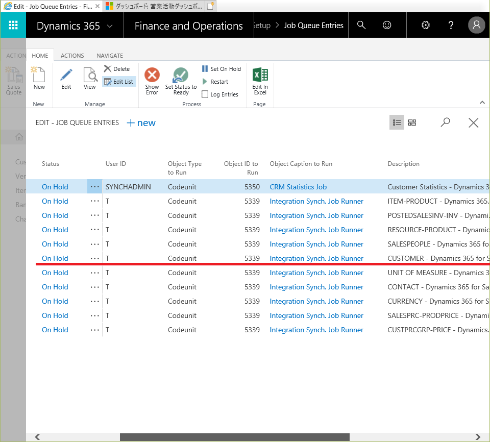This screenshot has height=442, width=490.
Task: Open row menu for UNIT OF MEASURE entry
Action: (95, 273)
